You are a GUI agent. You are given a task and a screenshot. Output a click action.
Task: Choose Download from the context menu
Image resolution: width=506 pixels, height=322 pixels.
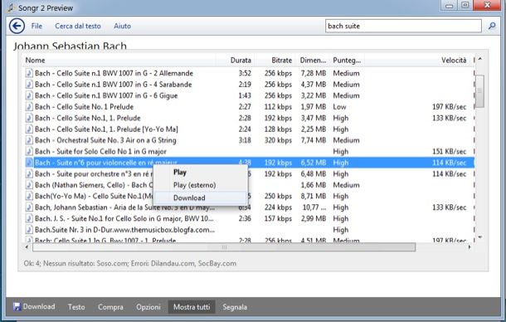(x=200, y=198)
